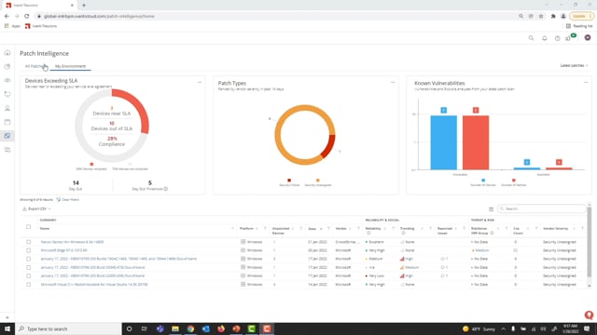597x335 pixels.
Task: Check the Microsoft Edge row checkbox
Action: coord(28,250)
